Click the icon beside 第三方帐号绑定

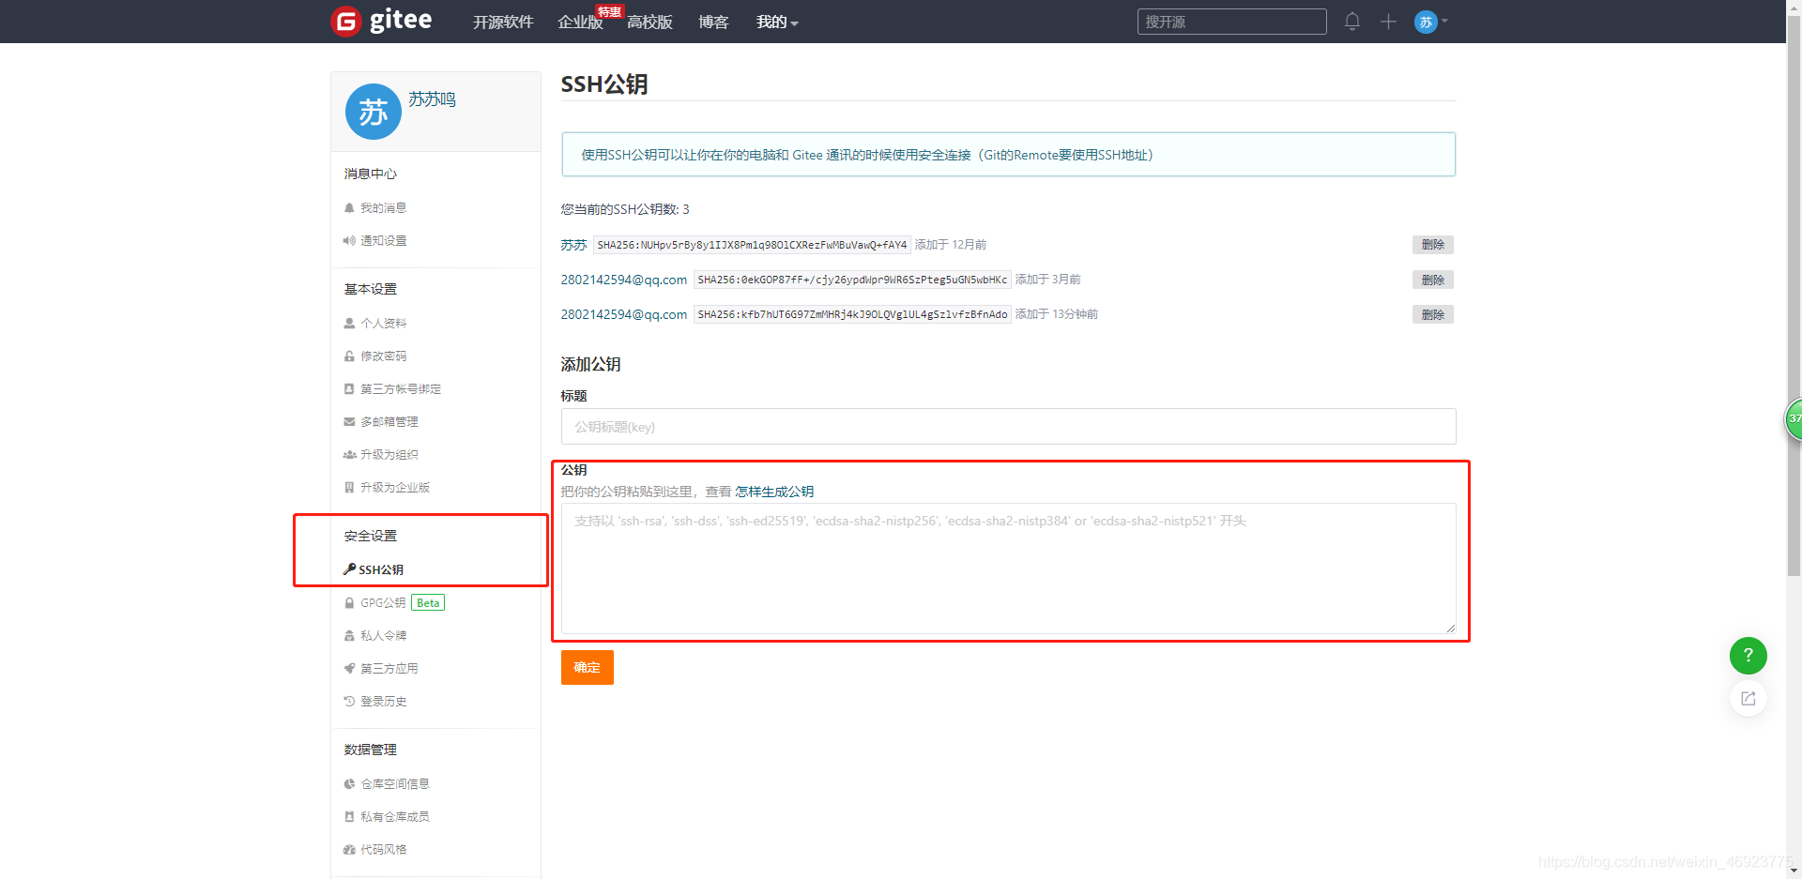click(x=349, y=388)
